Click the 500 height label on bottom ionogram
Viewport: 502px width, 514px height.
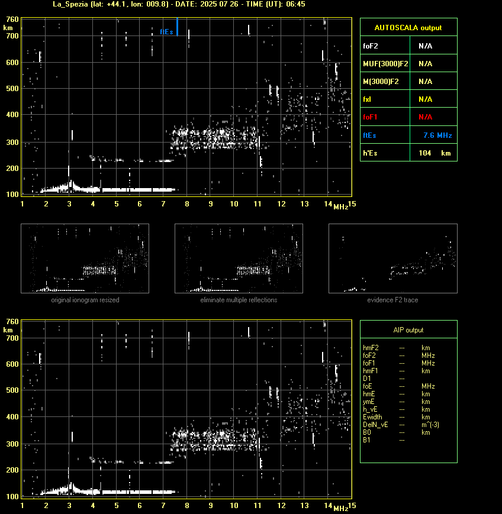click(12, 390)
